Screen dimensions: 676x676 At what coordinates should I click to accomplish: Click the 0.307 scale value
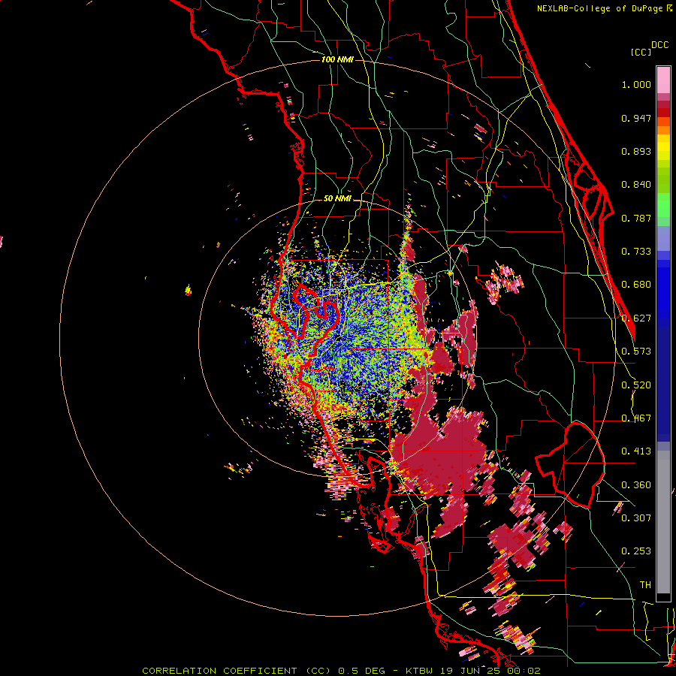click(x=636, y=518)
